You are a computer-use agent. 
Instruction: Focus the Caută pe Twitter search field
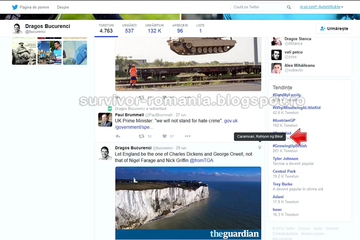coord(258,7)
